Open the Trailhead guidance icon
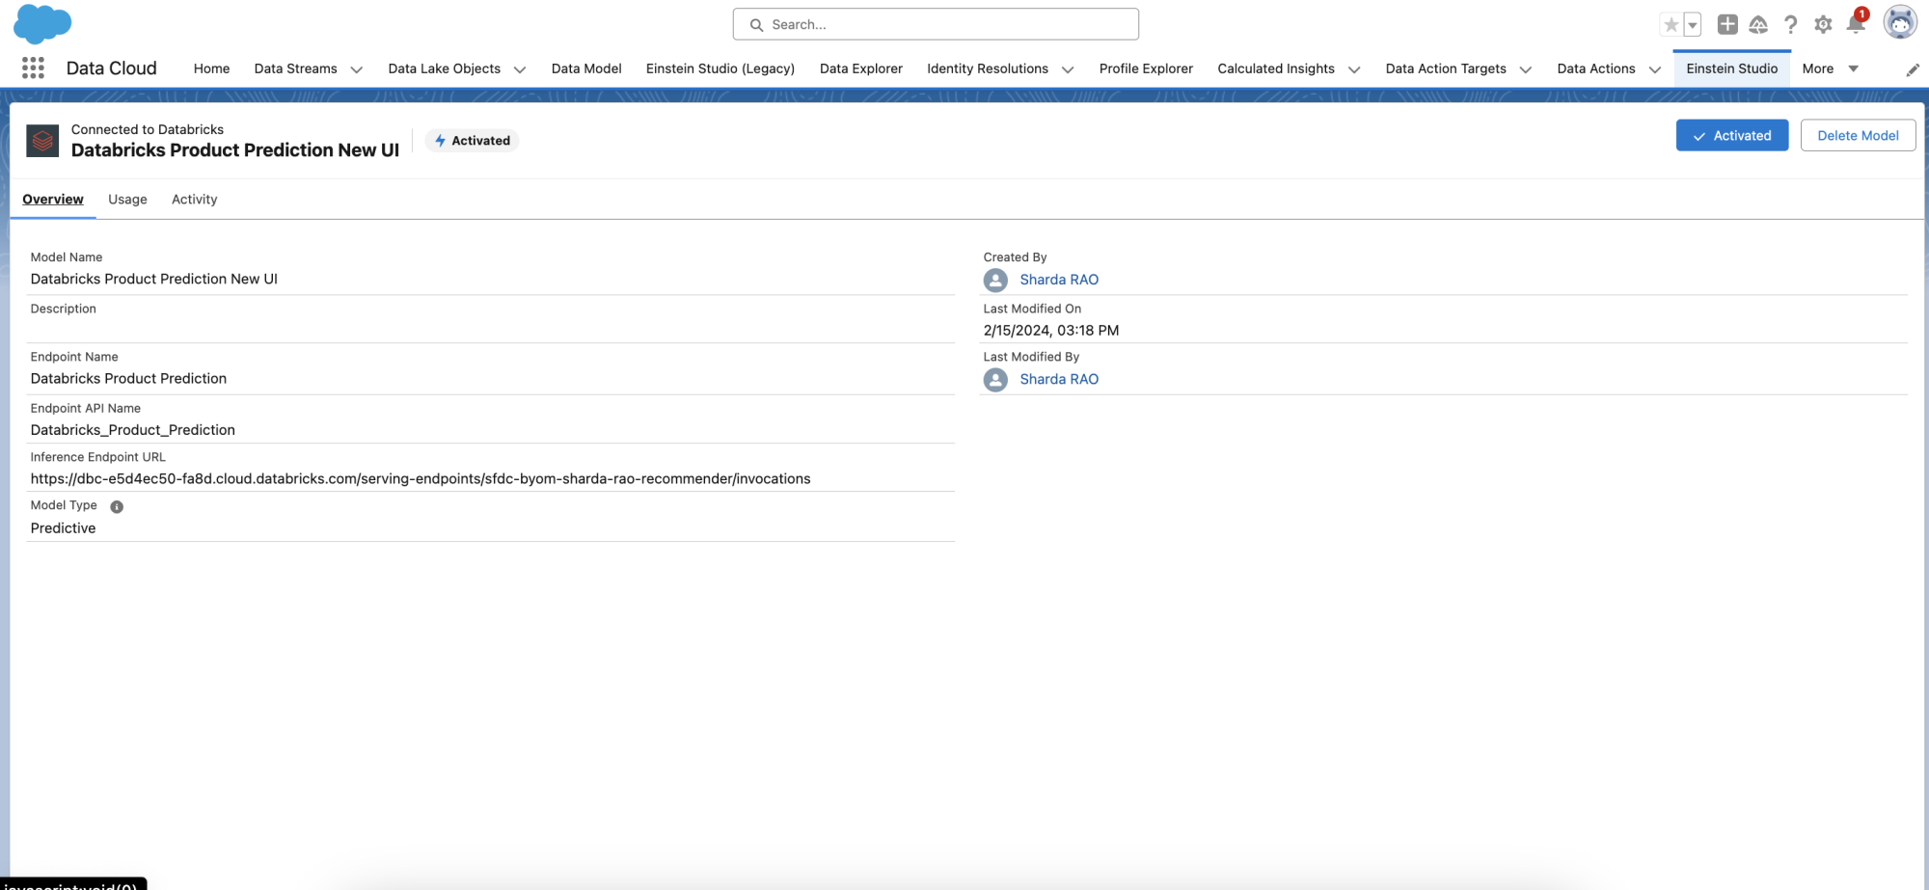 (x=1758, y=24)
